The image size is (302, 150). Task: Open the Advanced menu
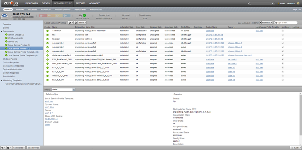point(95,3)
